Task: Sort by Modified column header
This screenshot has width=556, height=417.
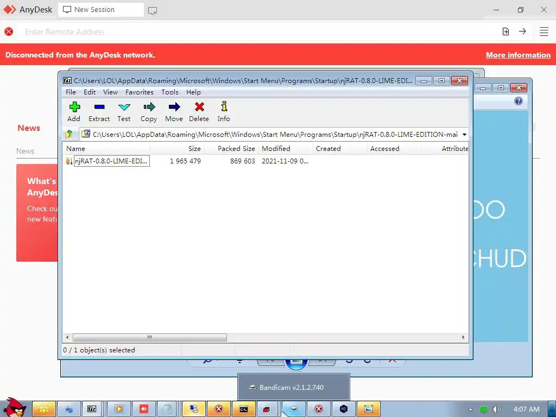Action: (x=286, y=149)
